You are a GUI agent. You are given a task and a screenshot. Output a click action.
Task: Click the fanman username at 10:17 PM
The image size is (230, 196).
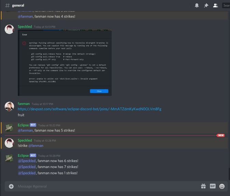[x=24, y=104]
